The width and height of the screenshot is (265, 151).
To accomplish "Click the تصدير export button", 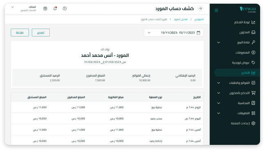I will (x=41, y=32).
